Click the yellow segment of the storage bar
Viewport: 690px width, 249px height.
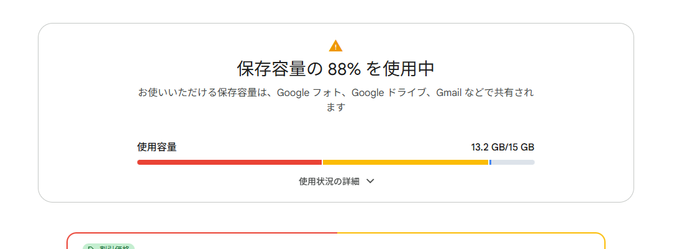click(405, 162)
